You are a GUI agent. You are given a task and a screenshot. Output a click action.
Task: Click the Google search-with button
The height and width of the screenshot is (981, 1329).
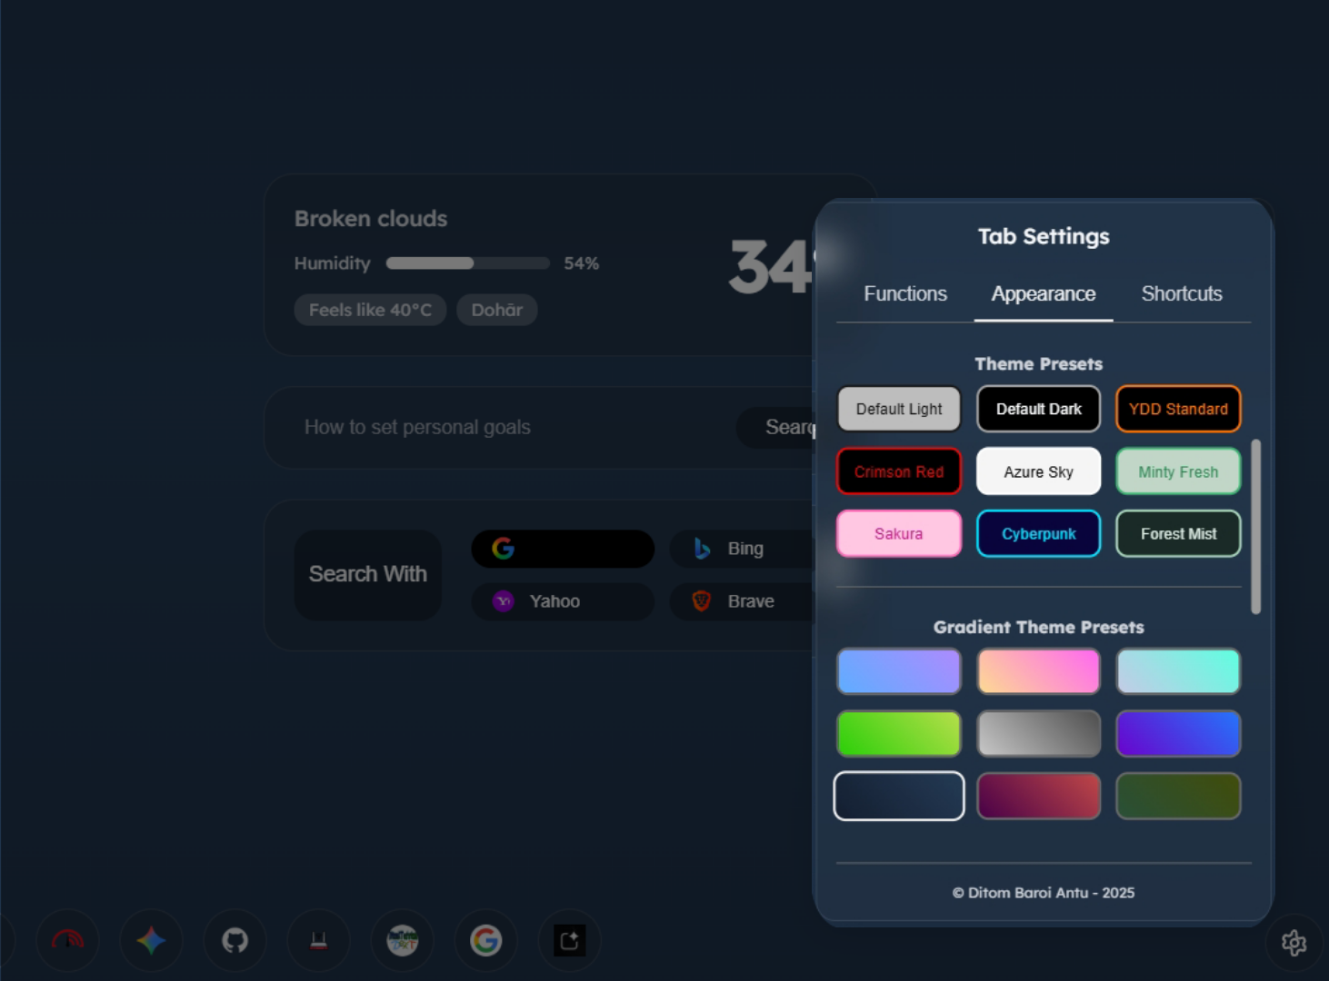click(x=562, y=548)
